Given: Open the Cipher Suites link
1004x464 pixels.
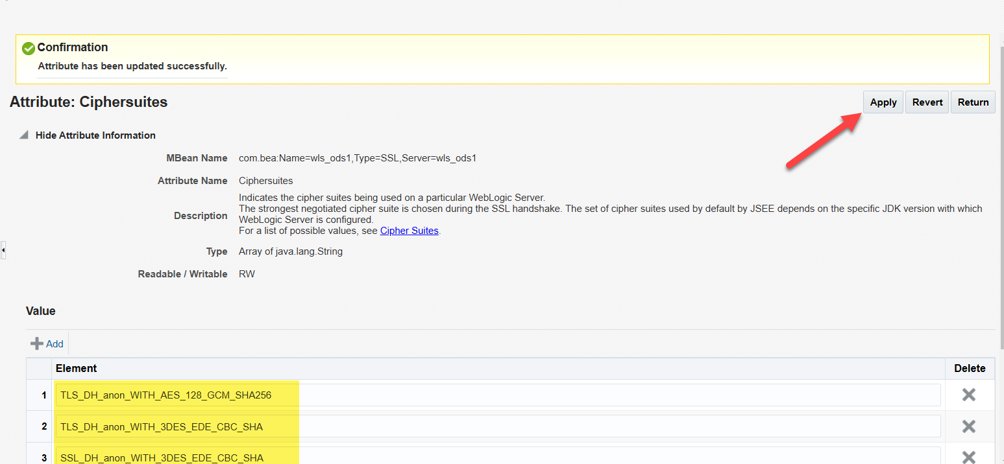Looking at the screenshot, I should coord(409,231).
